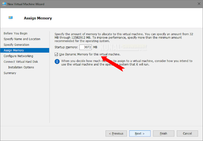
Task: Open Specify Name and Location step
Action: tap(22, 39)
